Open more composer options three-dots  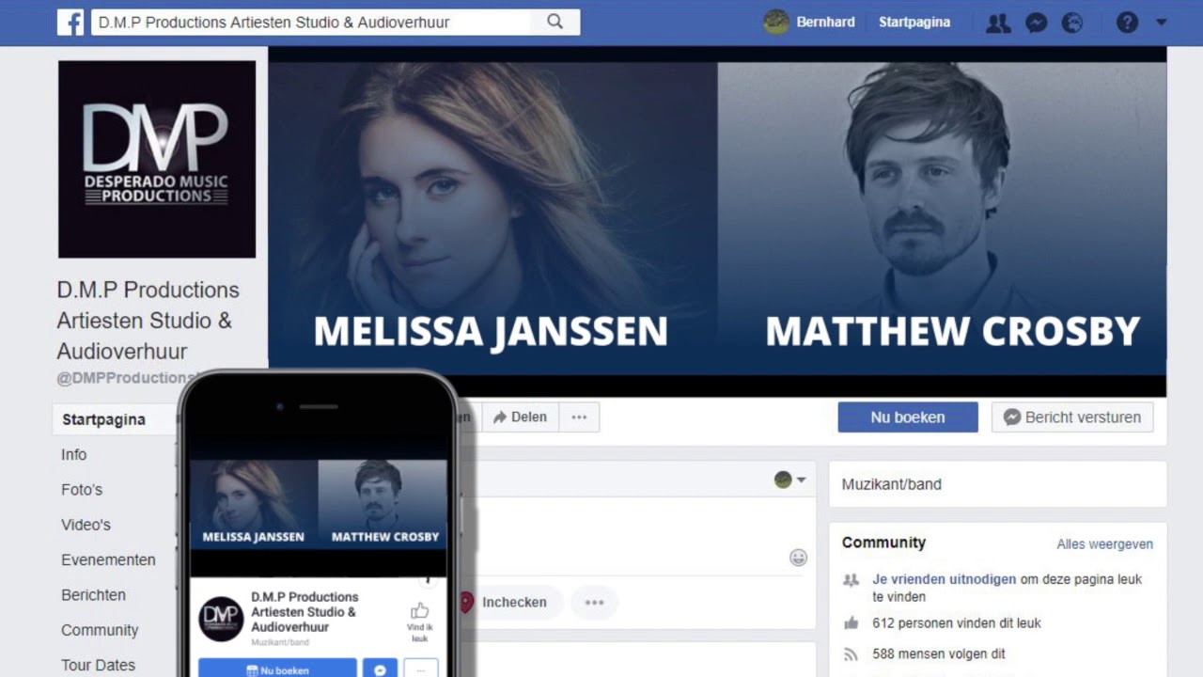(x=594, y=602)
